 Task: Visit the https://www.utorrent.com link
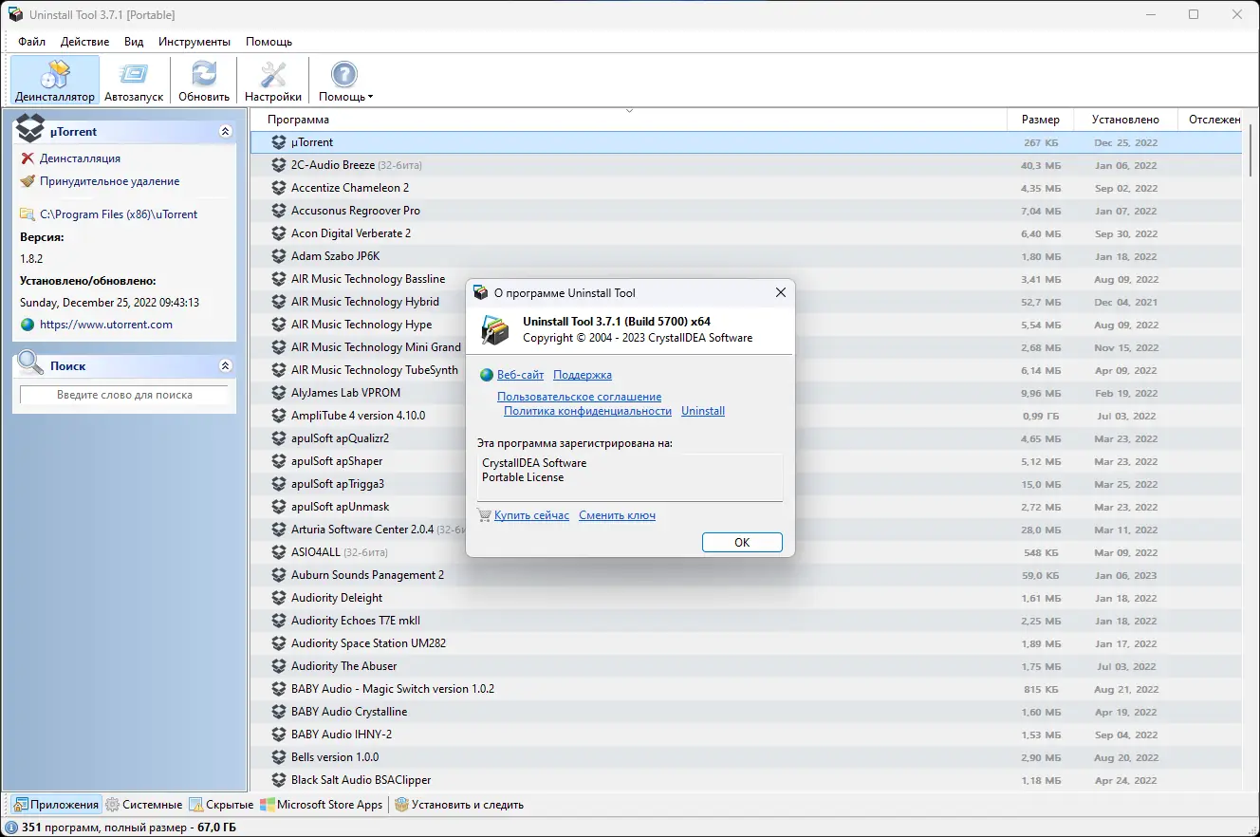[x=106, y=325]
